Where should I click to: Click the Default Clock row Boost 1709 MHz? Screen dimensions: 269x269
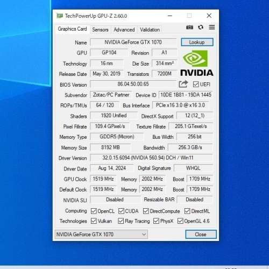tap(200, 189)
